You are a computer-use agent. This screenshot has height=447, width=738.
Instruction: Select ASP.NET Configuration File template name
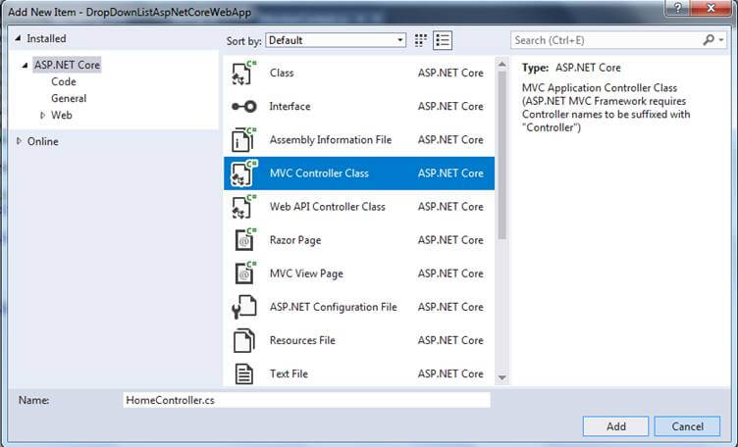(x=334, y=307)
